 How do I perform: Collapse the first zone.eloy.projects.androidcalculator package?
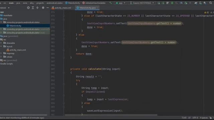pos(1,22)
